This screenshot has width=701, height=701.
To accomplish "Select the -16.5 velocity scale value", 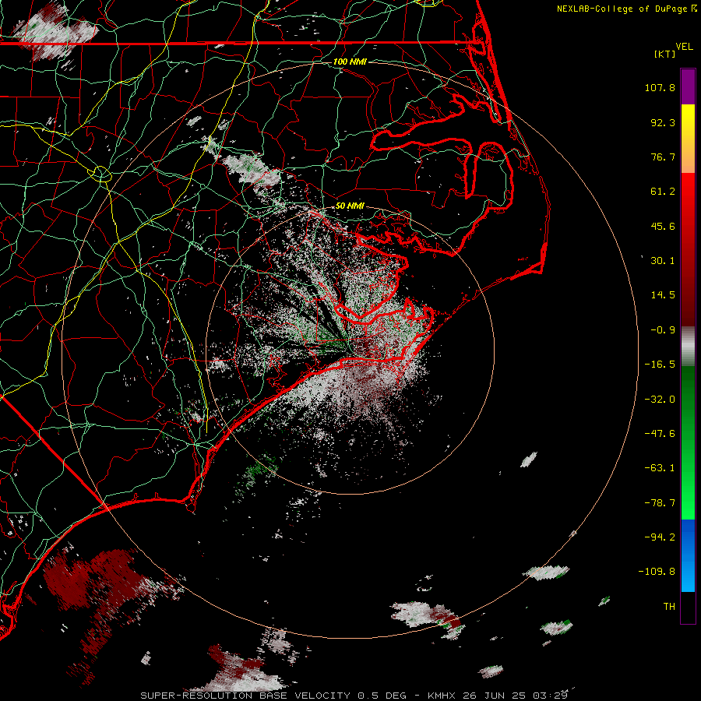I will [660, 365].
